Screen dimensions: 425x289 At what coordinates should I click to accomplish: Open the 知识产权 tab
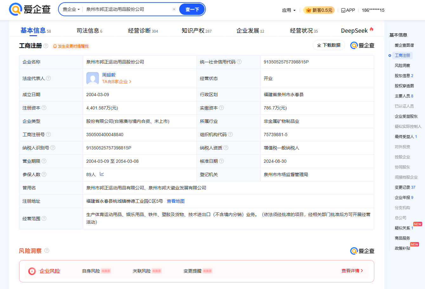coord(196,30)
